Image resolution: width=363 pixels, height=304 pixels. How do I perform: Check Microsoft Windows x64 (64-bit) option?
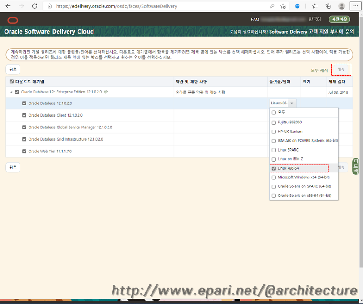click(x=274, y=177)
